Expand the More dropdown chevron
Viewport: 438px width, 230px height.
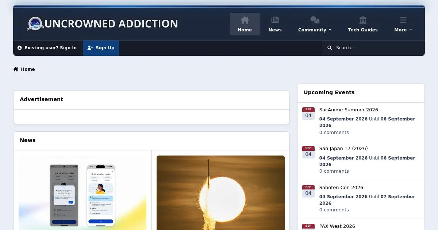[x=411, y=30]
